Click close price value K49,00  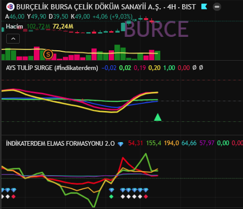(x=80, y=17)
